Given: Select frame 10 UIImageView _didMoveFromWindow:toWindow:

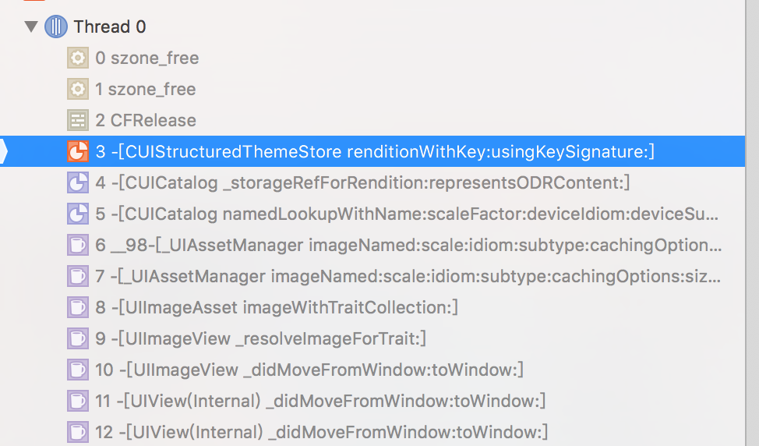Looking at the screenshot, I should 372,370.
